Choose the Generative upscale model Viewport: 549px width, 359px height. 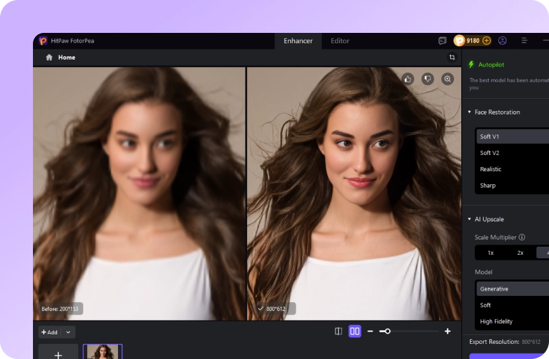(x=513, y=288)
